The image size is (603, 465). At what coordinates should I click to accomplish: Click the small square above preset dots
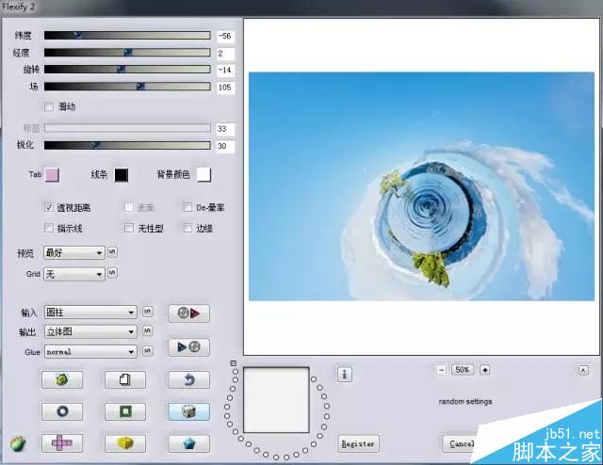click(233, 362)
